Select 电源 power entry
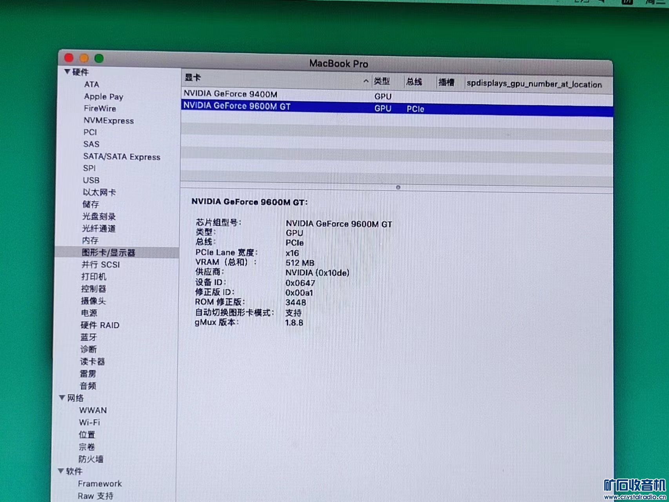The width and height of the screenshot is (669, 502). point(89,313)
